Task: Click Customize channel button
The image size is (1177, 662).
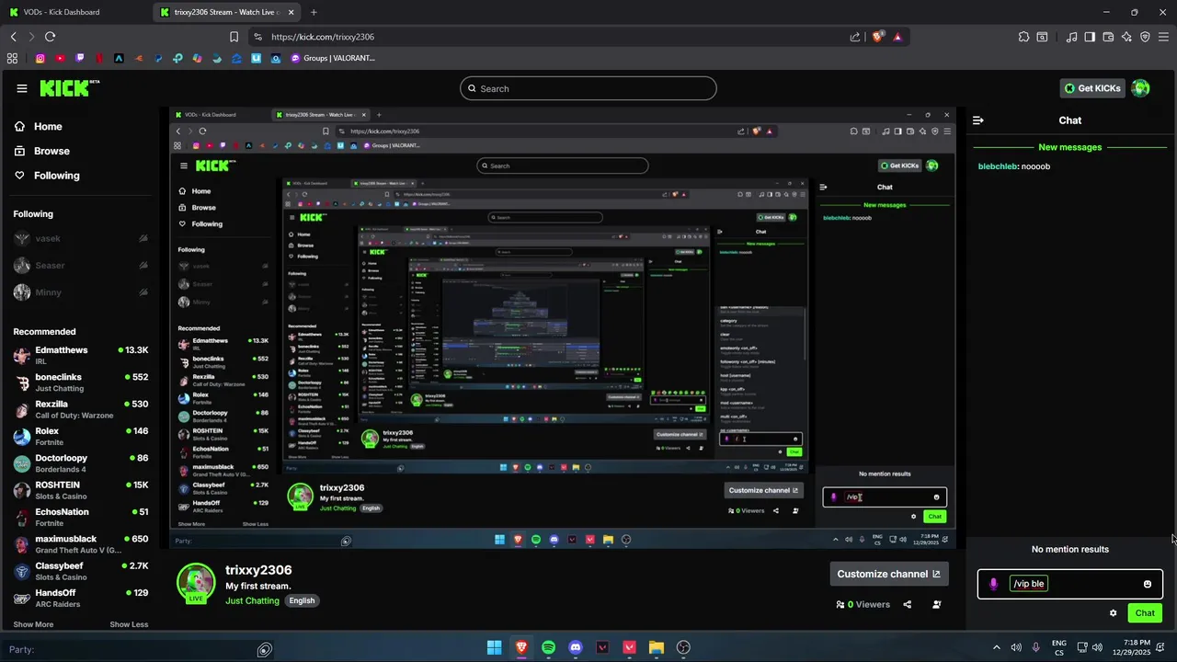Action: coord(888,574)
